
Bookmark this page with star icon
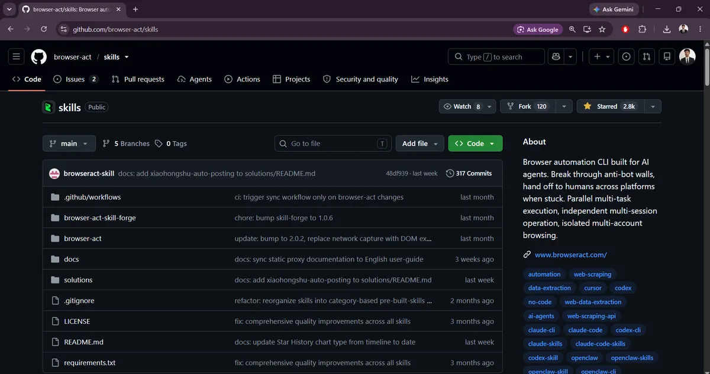pos(602,29)
